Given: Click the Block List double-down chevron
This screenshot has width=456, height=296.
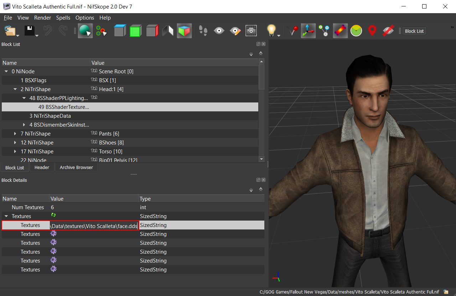Looking at the screenshot, I should click(x=251, y=54).
